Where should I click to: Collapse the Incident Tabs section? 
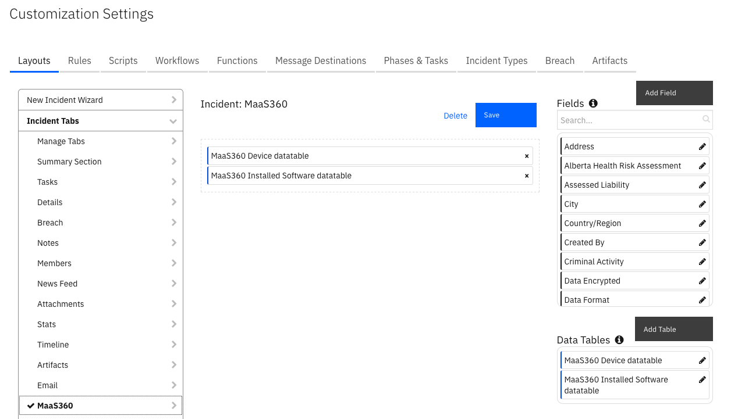point(101,121)
